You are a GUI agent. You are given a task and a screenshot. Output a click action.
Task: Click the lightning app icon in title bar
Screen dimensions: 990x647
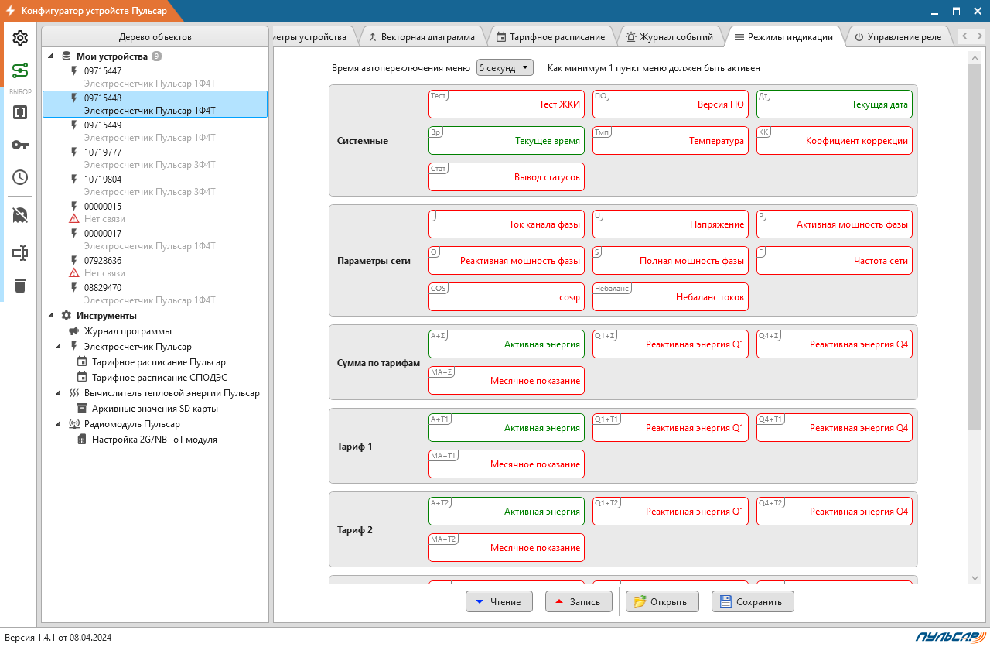11,11
